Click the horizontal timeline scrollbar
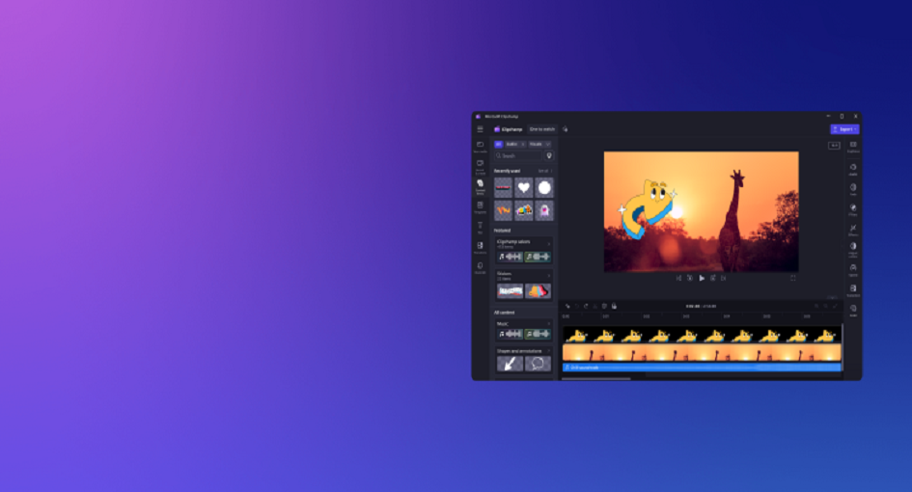The image size is (912, 492). (x=596, y=378)
